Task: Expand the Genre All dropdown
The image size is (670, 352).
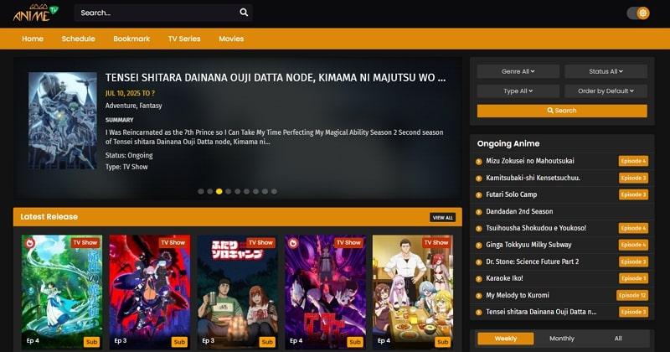Action: (x=518, y=71)
